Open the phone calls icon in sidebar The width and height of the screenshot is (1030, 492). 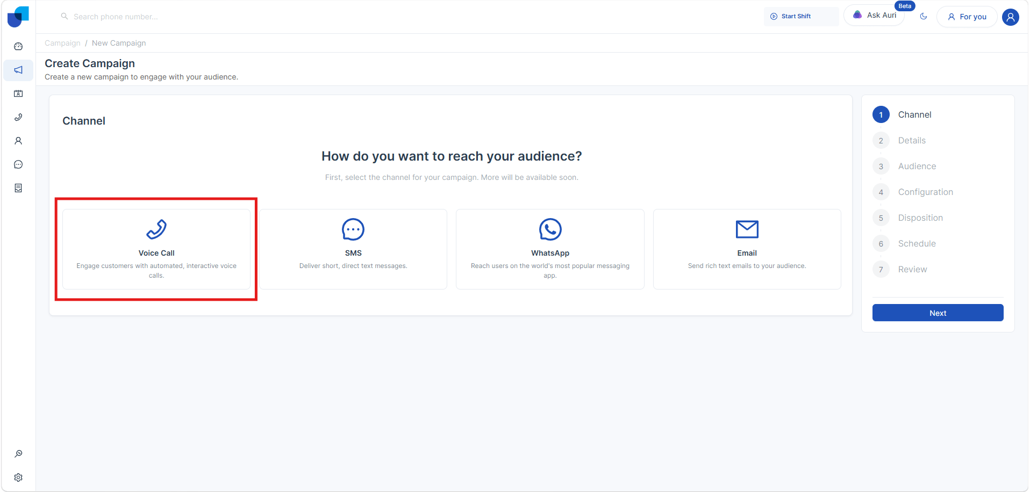18,118
